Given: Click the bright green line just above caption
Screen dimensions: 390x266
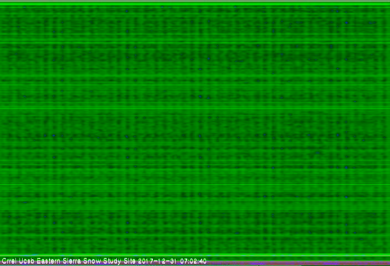Looking at the screenshot, I should (x=195, y=255).
